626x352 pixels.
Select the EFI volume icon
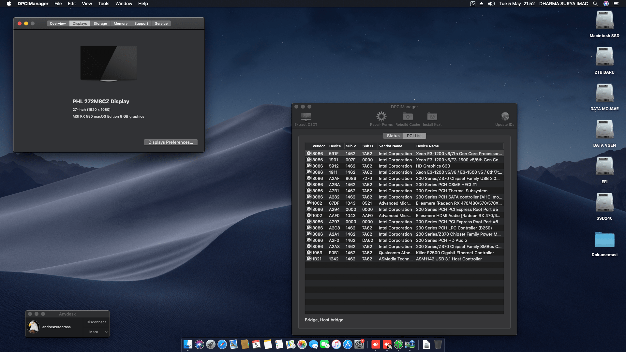(604, 166)
